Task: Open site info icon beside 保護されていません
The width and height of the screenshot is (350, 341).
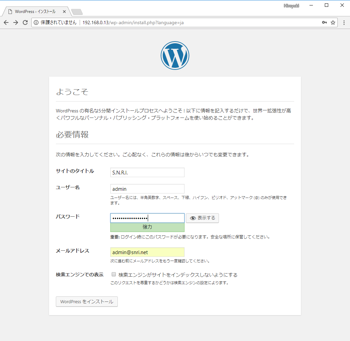Action: [36, 22]
